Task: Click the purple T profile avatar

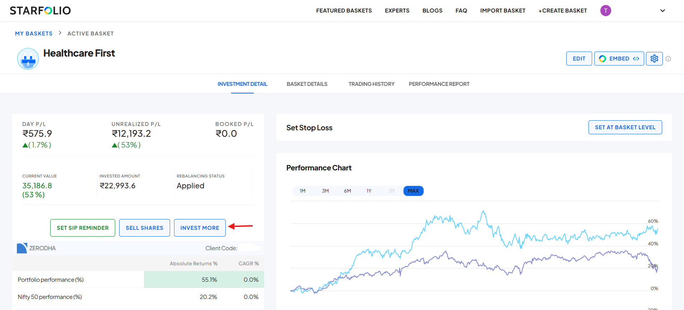Action: 606,11
